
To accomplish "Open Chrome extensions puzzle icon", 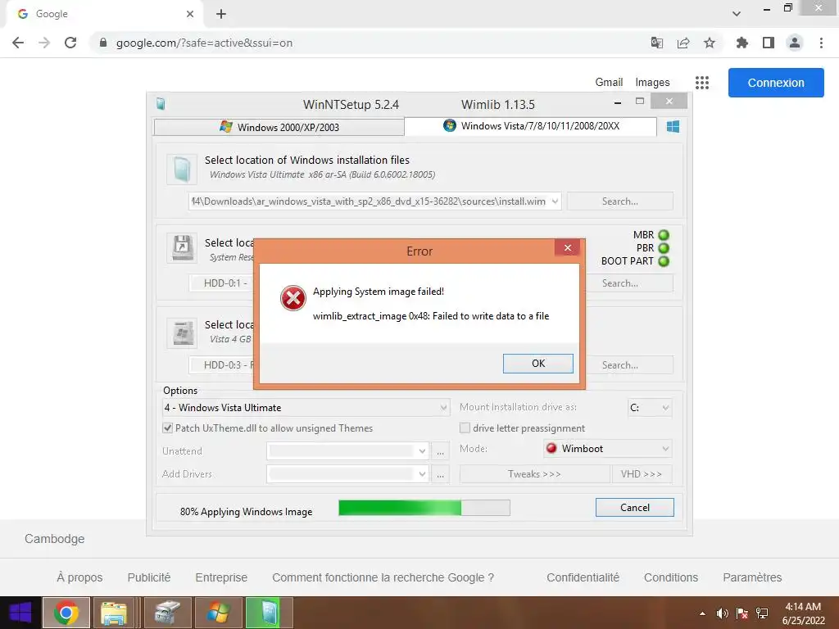I will 742,43.
